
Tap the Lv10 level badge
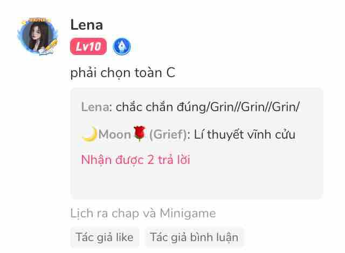(88, 46)
